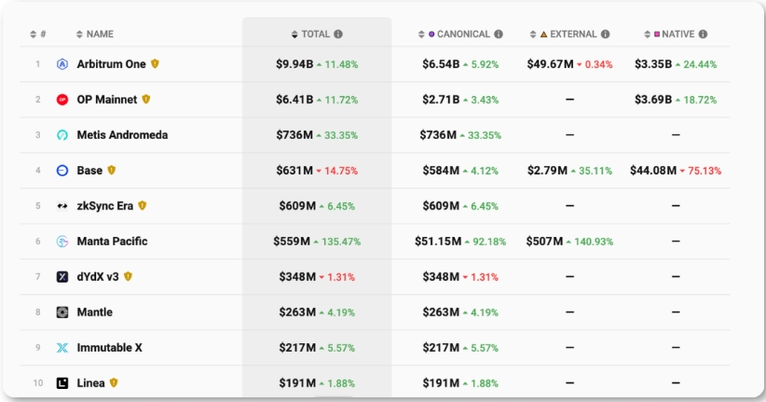Open the zkSync Era project link
Viewport: 766px width, 402px height.
[x=105, y=206]
